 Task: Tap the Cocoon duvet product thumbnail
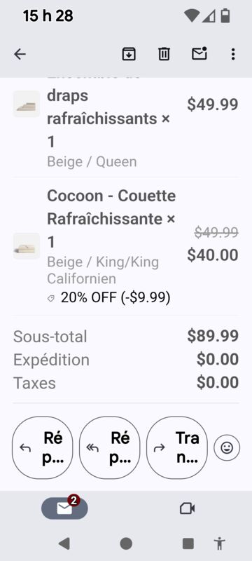pos(27,246)
